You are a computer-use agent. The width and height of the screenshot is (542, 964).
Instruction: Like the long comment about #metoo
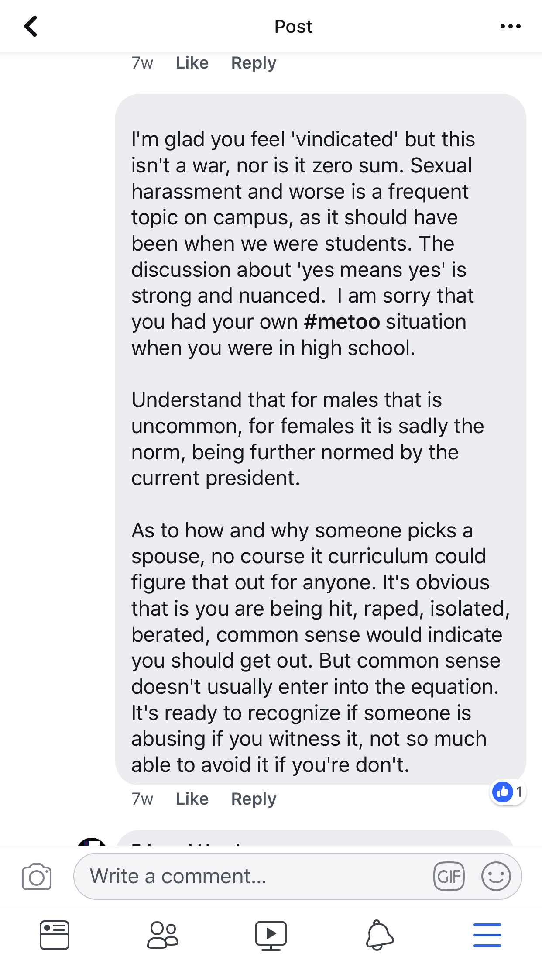192,799
